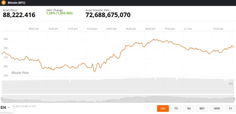
Task: Click the 24hr asset volume figure
Action: click(108, 15)
